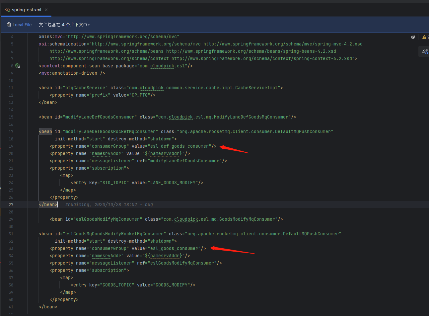
Task: Click the closing </bean> tag on line 41
Action: click(x=48, y=307)
